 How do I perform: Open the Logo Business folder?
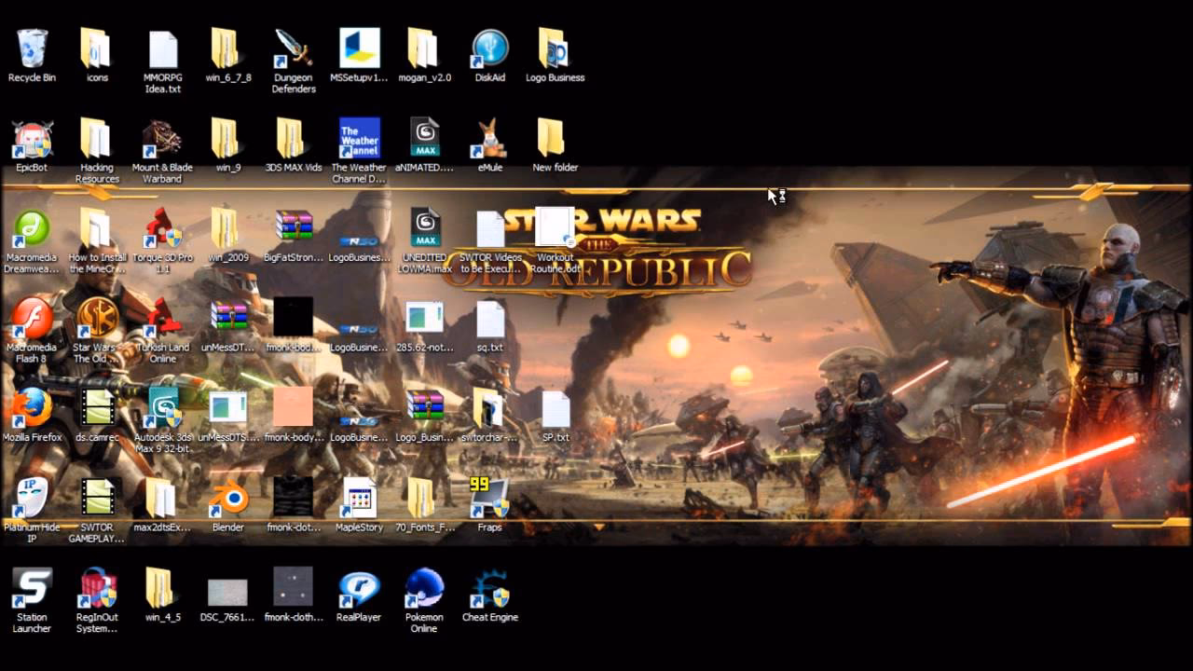[555, 48]
